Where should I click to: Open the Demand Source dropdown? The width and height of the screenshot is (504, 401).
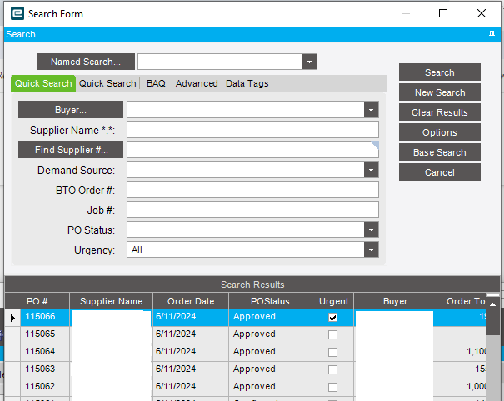point(371,170)
